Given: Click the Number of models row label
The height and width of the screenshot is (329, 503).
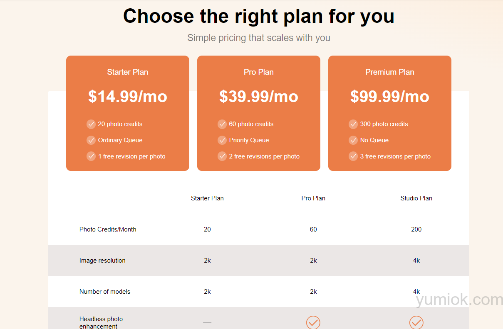Looking at the screenshot, I should click(x=105, y=292).
